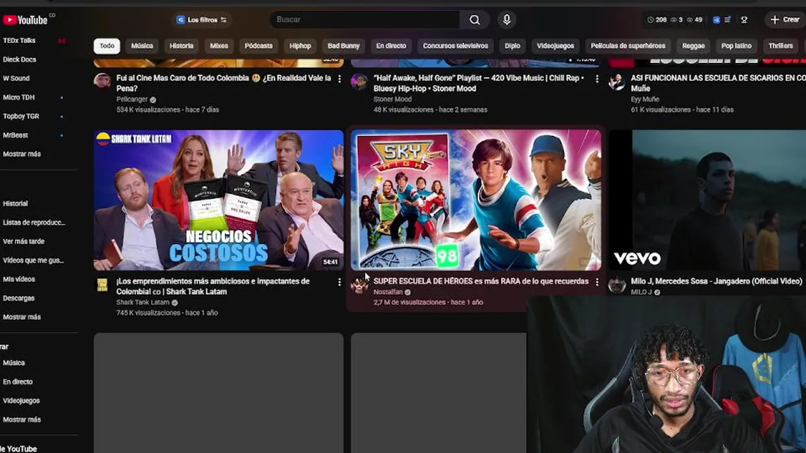Open Nostalfan channel name link
The height and width of the screenshot is (453, 806).
[x=388, y=292]
